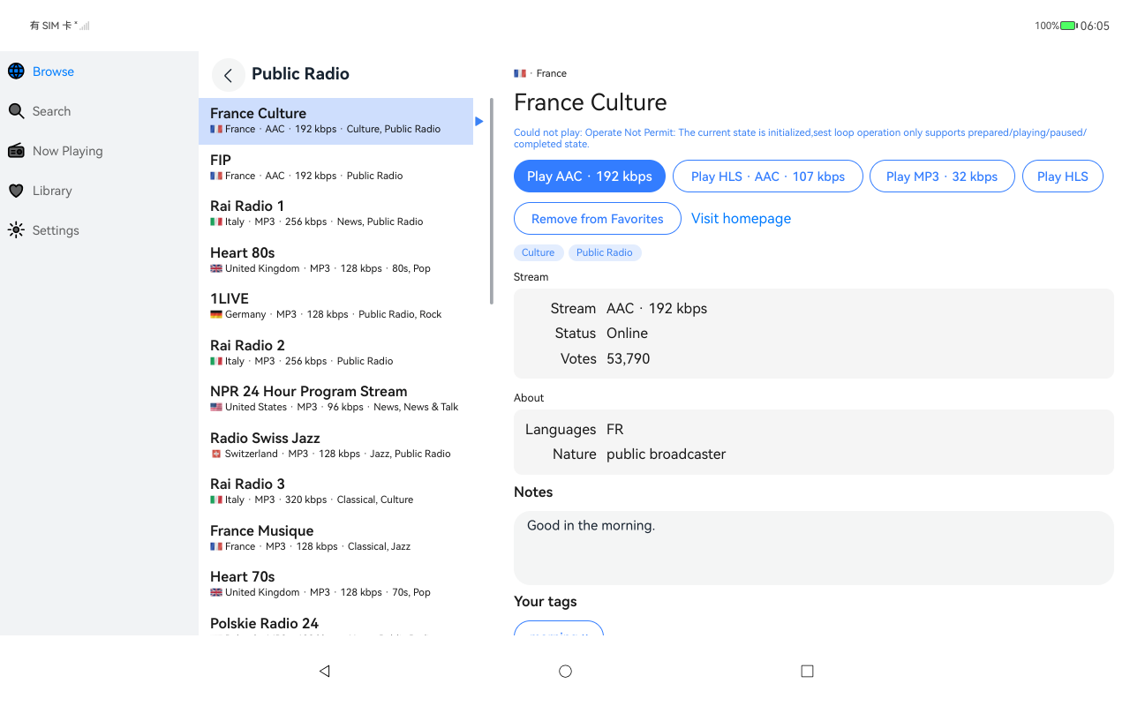Tap Android recent apps square
1130x706 pixels.
pos(807,672)
